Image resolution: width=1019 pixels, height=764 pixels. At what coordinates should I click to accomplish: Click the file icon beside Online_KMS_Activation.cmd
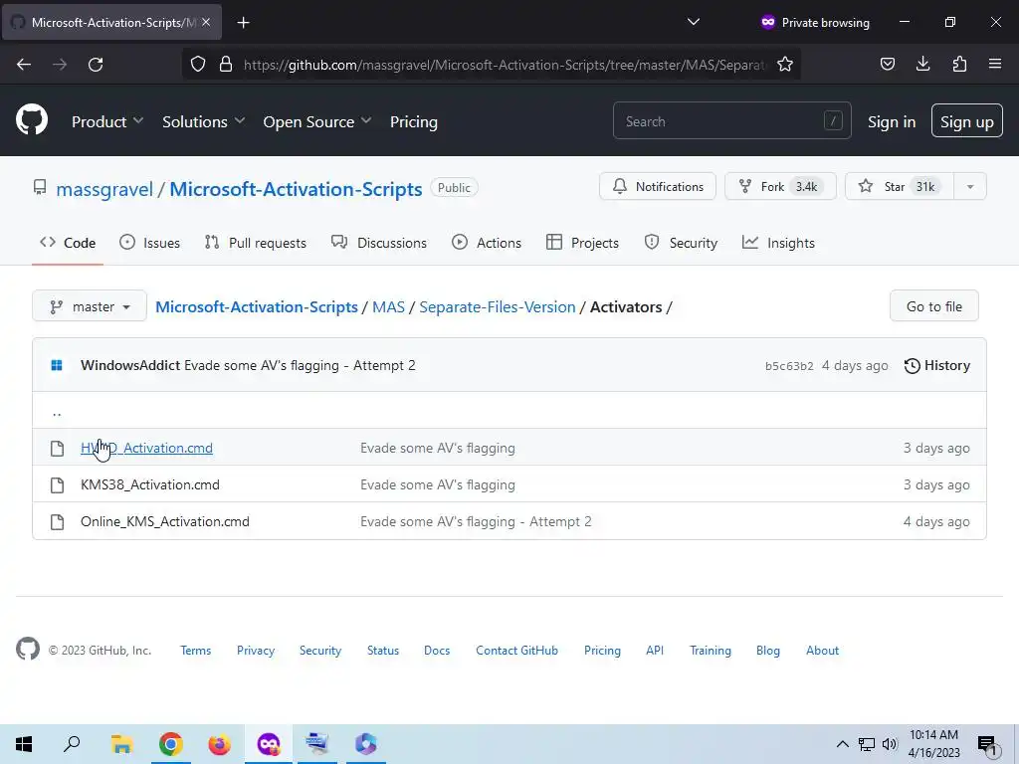click(x=57, y=521)
